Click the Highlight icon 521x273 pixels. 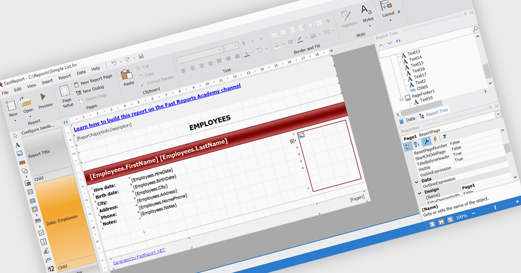pyautogui.click(x=346, y=15)
